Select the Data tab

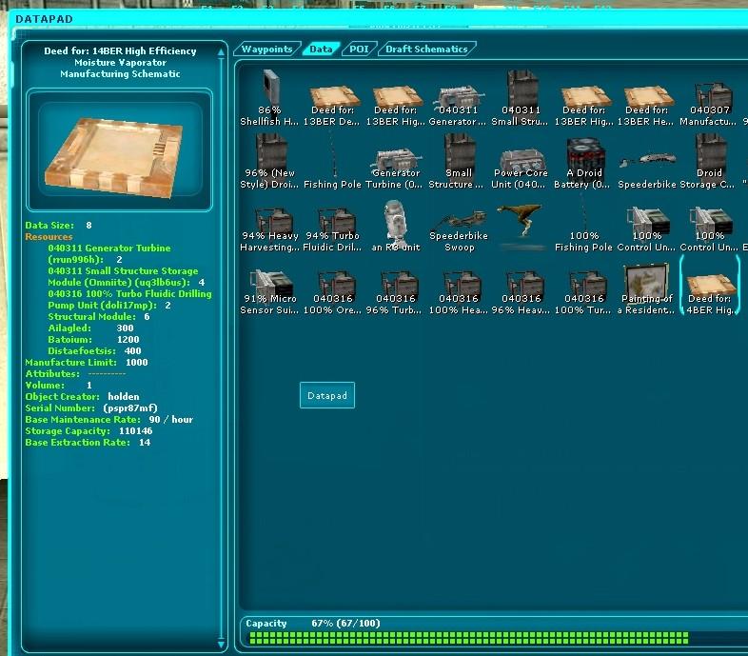[321, 49]
